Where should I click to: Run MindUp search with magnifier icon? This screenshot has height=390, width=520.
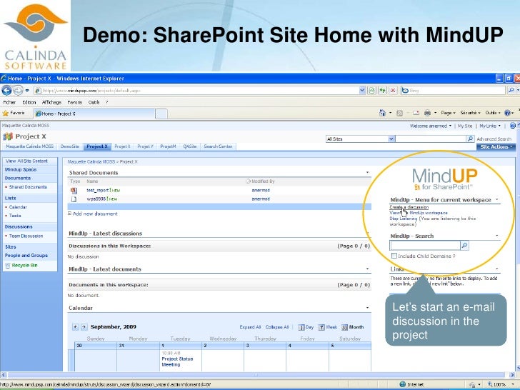coord(464,246)
